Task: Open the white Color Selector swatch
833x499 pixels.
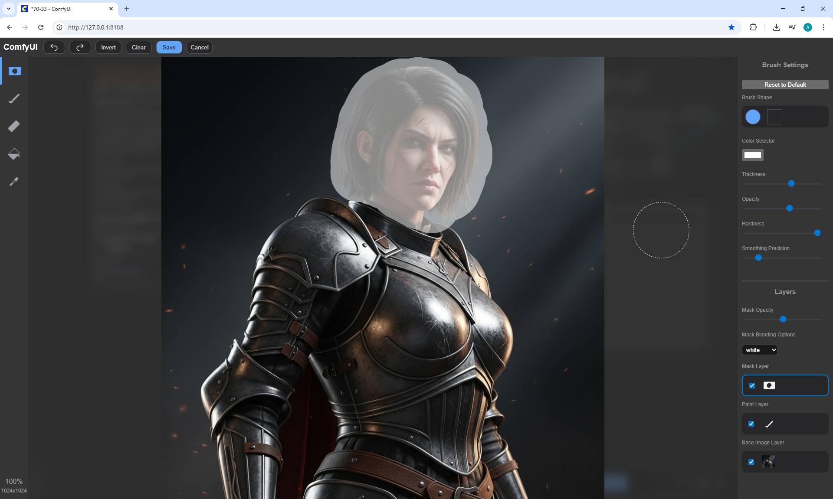Action: coord(752,155)
